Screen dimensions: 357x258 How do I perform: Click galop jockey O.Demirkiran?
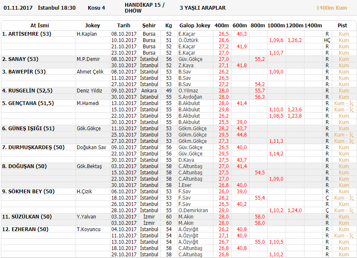point(193,211)
